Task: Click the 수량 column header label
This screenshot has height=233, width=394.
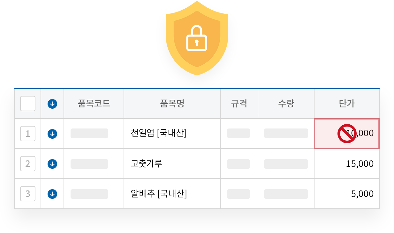Action: point(285,104)
